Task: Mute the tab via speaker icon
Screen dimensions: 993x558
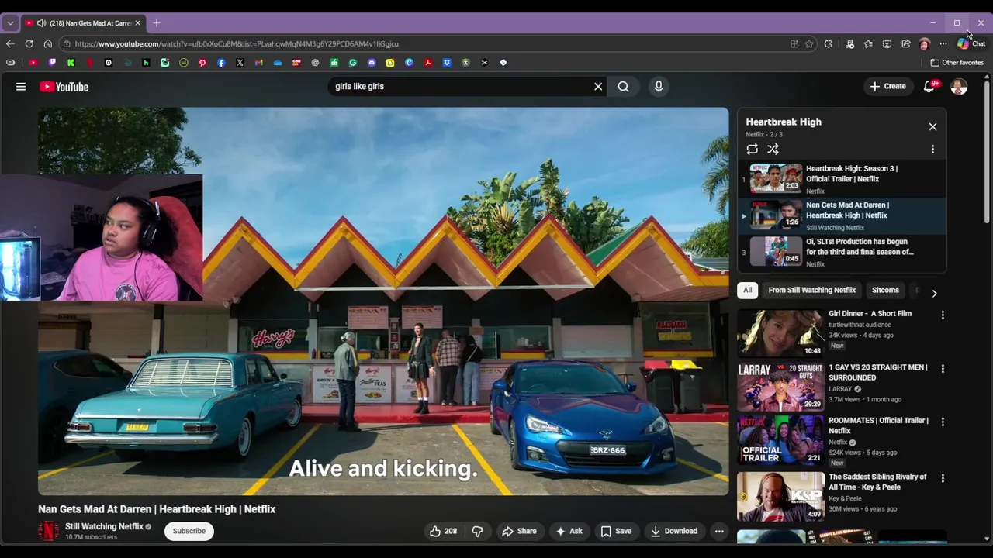Action: pos(41,23)
